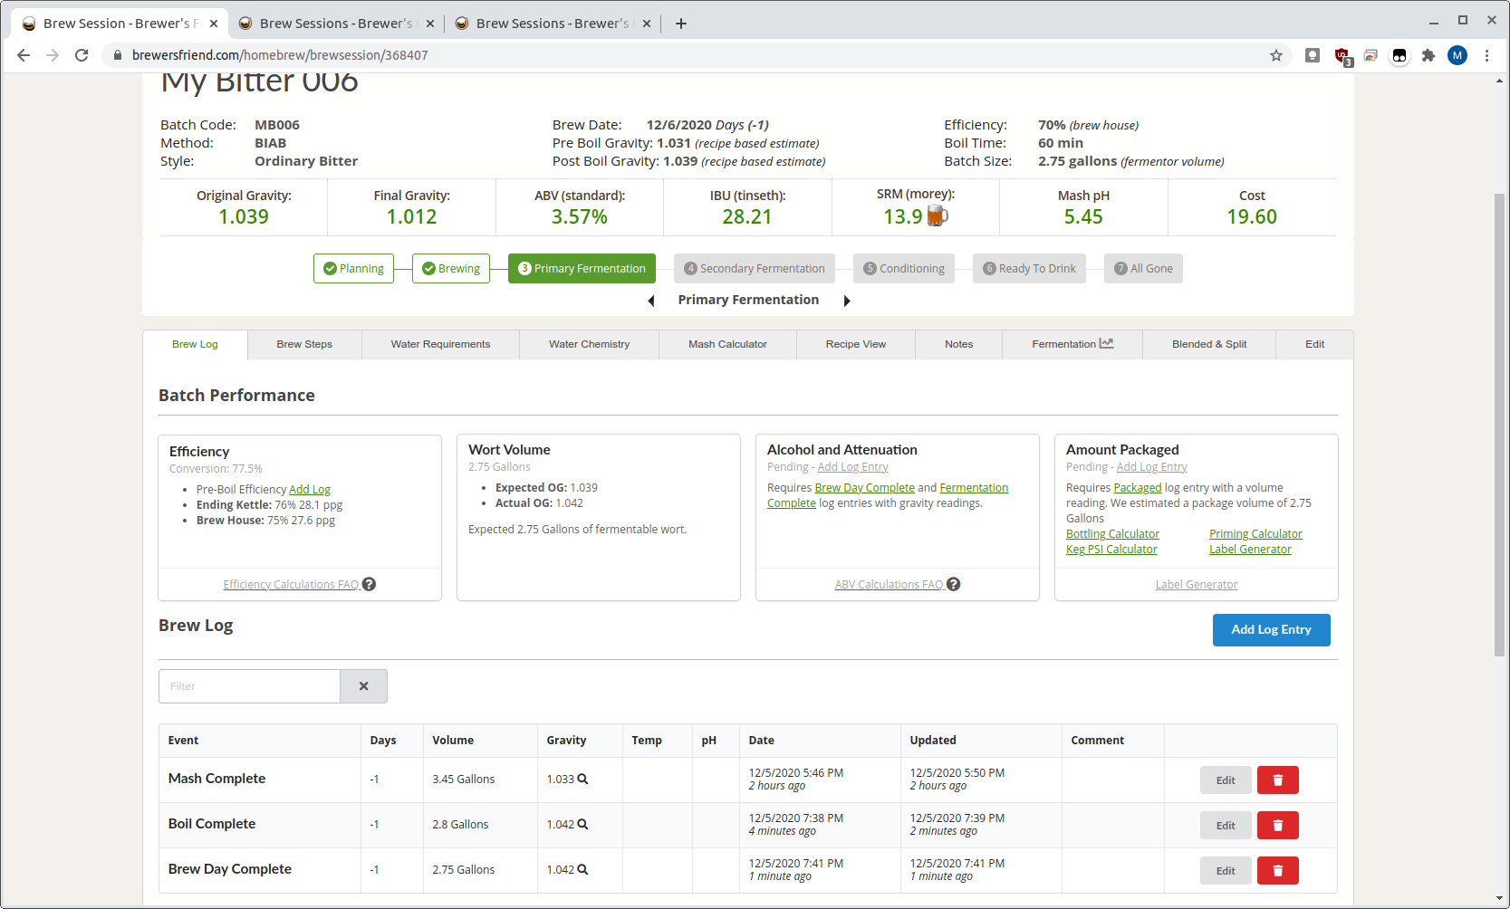Screen dimensions: 1510x909
Task: Select the Conditioning phase step
Action: [x=903, y=269]
